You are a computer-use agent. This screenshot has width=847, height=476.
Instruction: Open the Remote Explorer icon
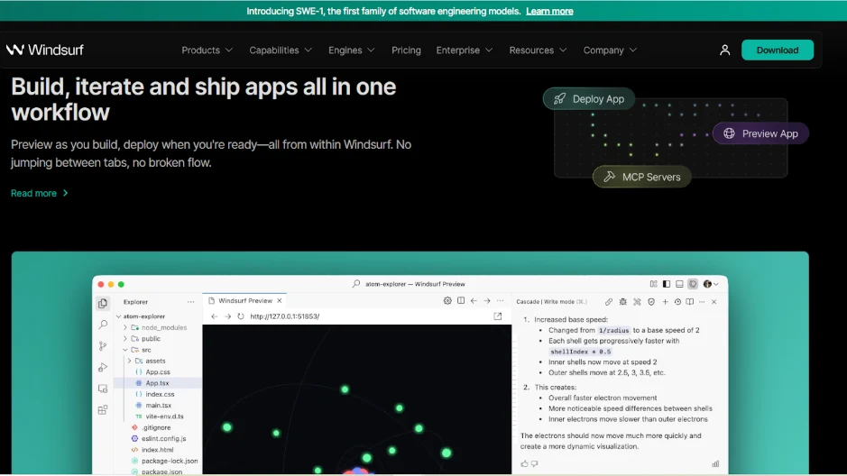103,389
